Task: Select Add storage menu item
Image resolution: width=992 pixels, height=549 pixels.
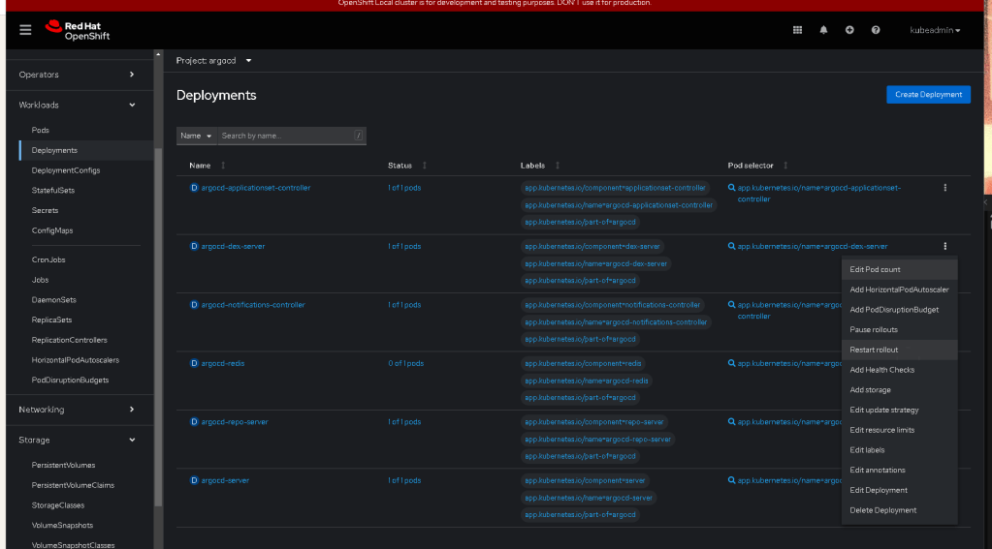Action: click(899, 390)
